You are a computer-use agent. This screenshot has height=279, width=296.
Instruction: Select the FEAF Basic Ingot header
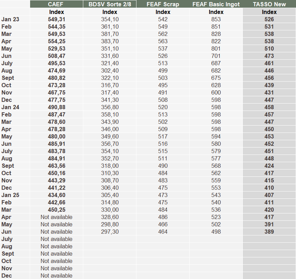[216, 4]
